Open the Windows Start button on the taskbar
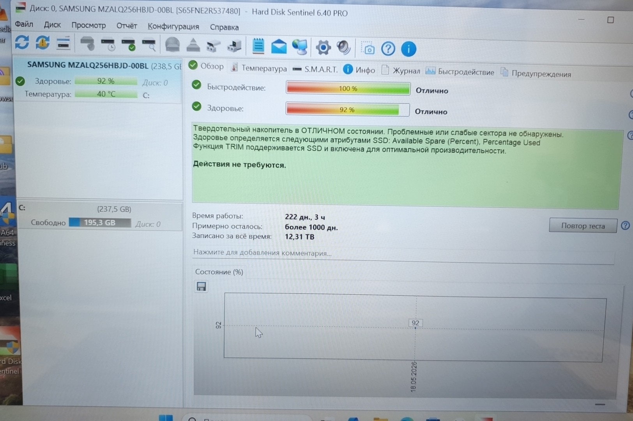The height and width of the screenshot is (421, 633). click(x=166, y=417)
